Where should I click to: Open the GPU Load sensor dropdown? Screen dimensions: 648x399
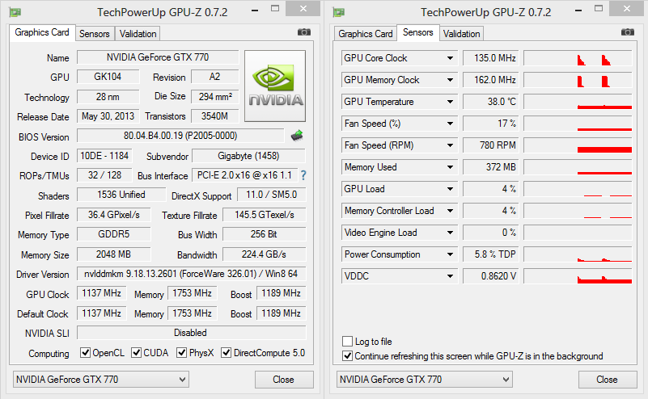pyautogui.click(x=450, y=189)
